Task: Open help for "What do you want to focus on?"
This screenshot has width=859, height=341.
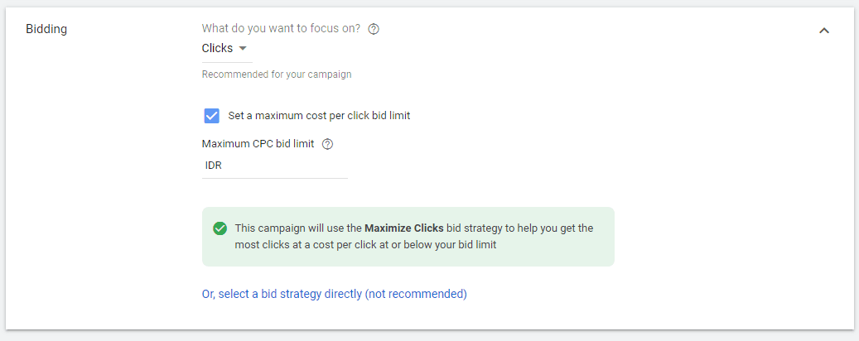Action: tap(374, 29)
